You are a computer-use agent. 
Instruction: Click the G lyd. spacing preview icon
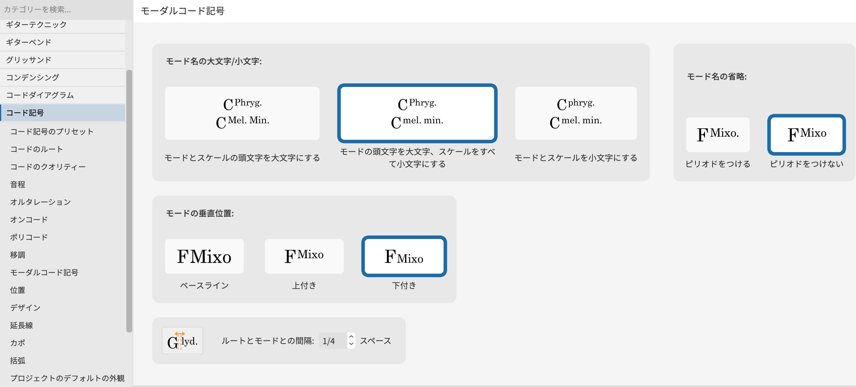pyautogui.click(x=182, y=341)
